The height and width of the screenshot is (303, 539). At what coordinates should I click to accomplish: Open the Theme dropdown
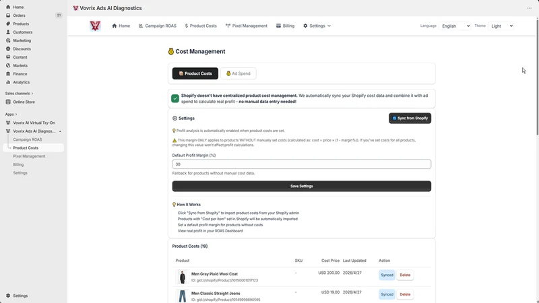pyautogui.click(x=501, y=26)
